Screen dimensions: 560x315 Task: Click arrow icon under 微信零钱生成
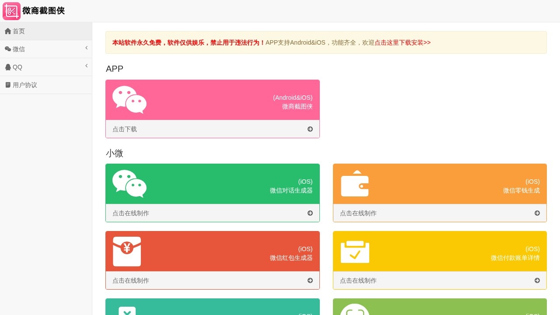[537, 213]
